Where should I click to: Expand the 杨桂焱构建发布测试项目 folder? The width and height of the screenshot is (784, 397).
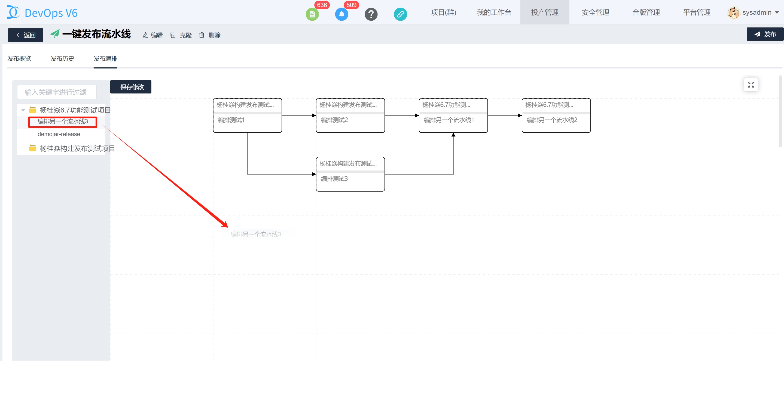(72, 149)
